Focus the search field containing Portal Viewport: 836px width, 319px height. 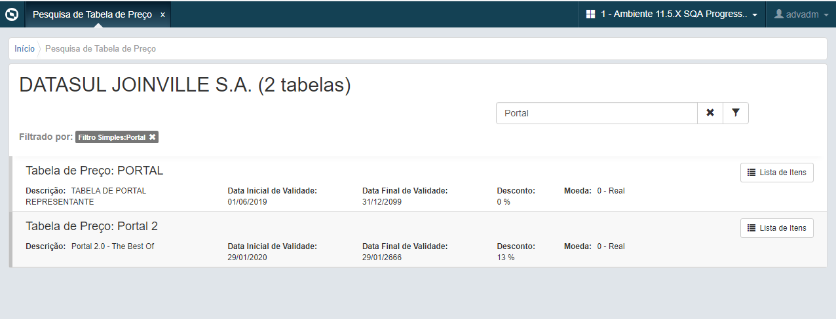click(596, 113)
